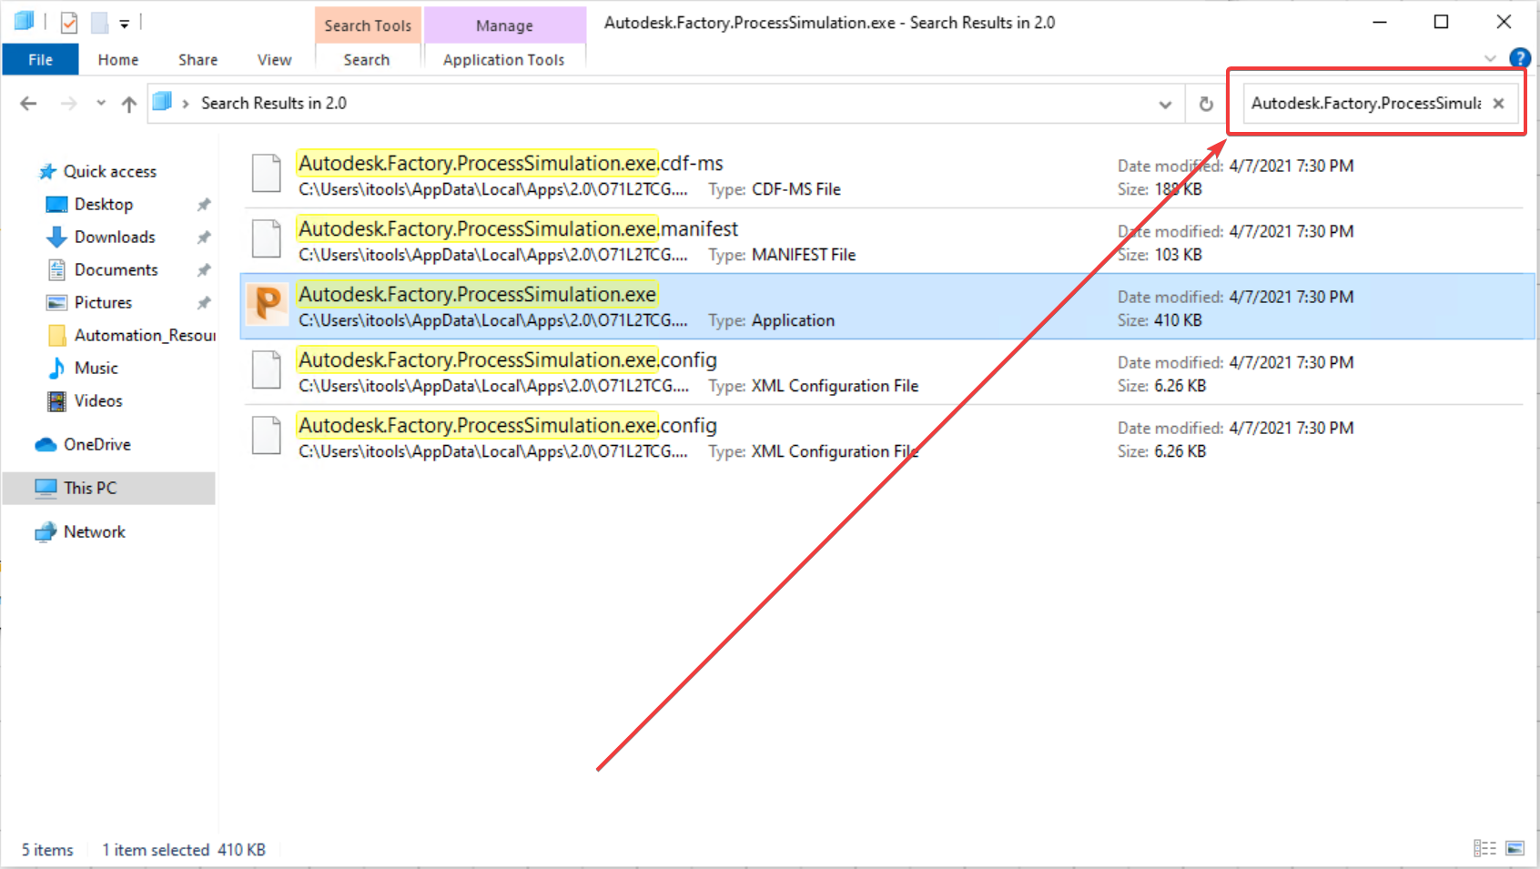Image resolution: width=1540 pixels, height=869 pixels.
Task: Go up one folder level
Action: (x=129, y=104)
